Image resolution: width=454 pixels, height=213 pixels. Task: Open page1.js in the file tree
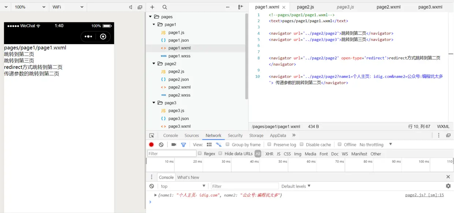(176, 32)
